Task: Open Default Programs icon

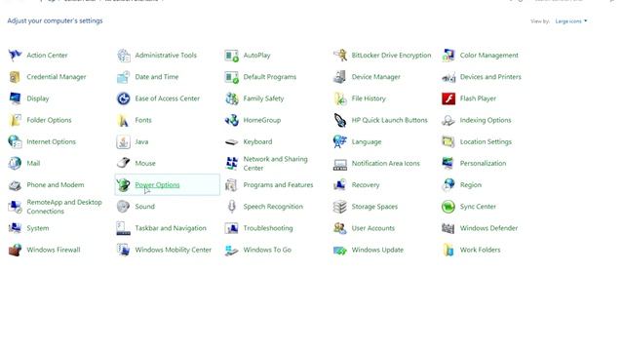Action: pyautogui.click(x=232, y=76)
